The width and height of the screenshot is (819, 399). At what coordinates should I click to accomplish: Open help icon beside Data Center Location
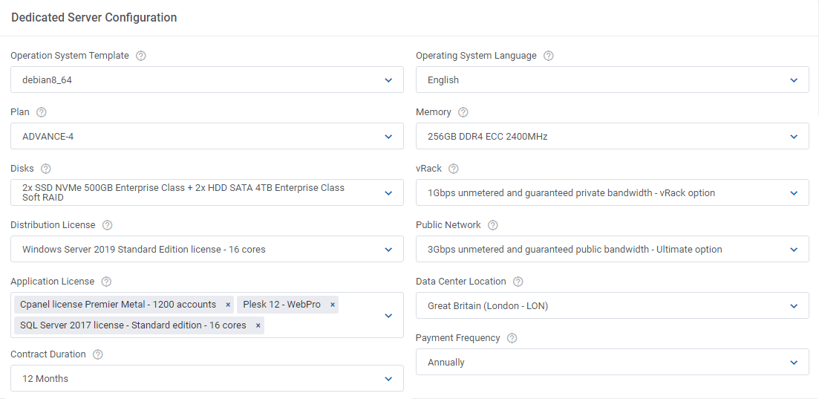(518, 282)
